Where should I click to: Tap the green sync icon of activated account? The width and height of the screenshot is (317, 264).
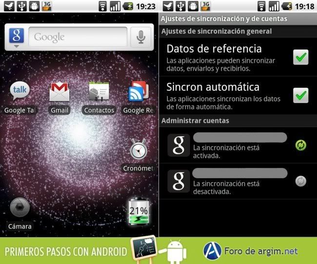(x=301, y=145)
